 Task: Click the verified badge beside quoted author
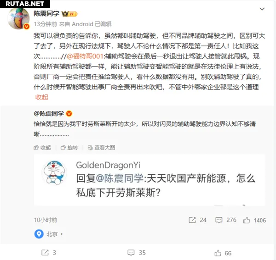coord(69,114)
